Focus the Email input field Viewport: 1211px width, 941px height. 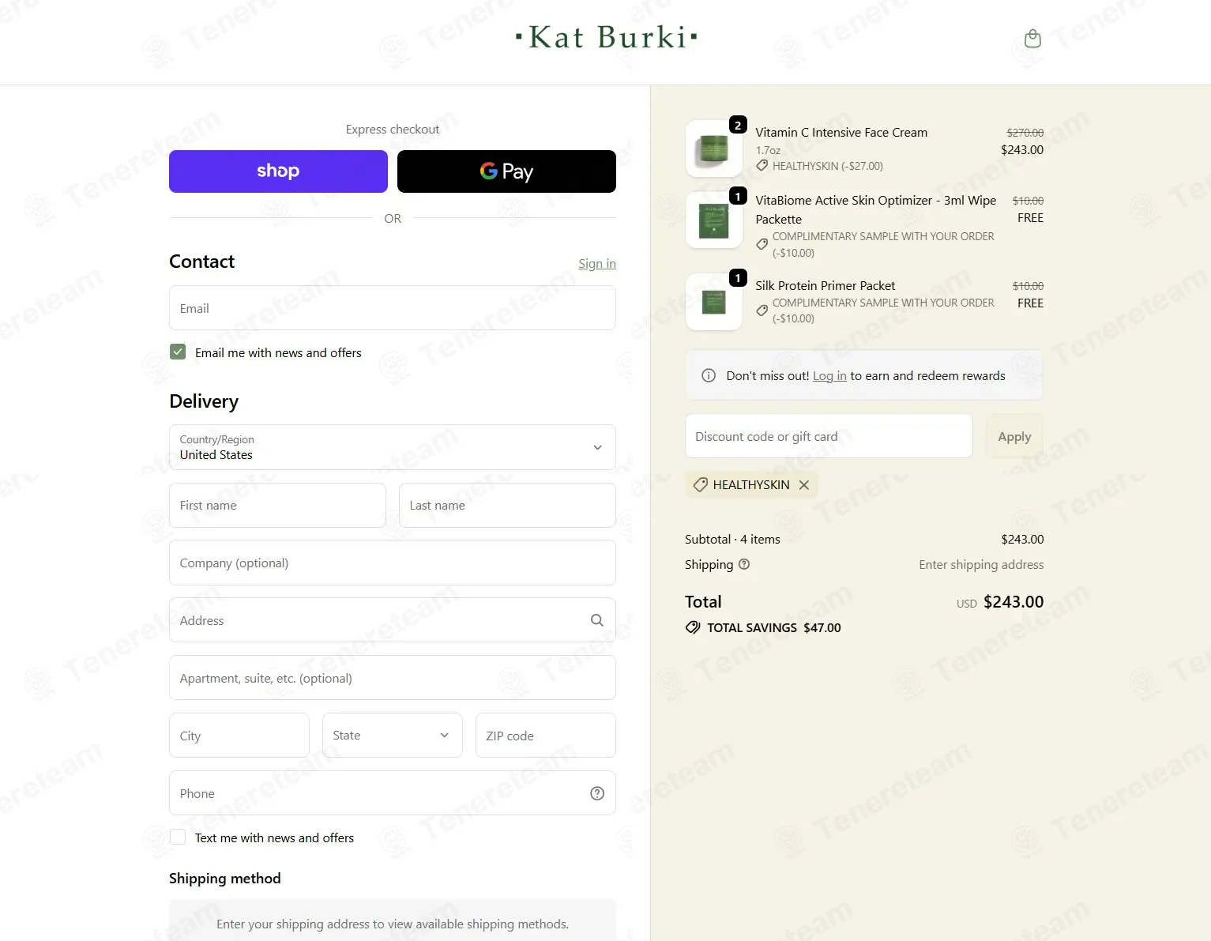[393, 308]
